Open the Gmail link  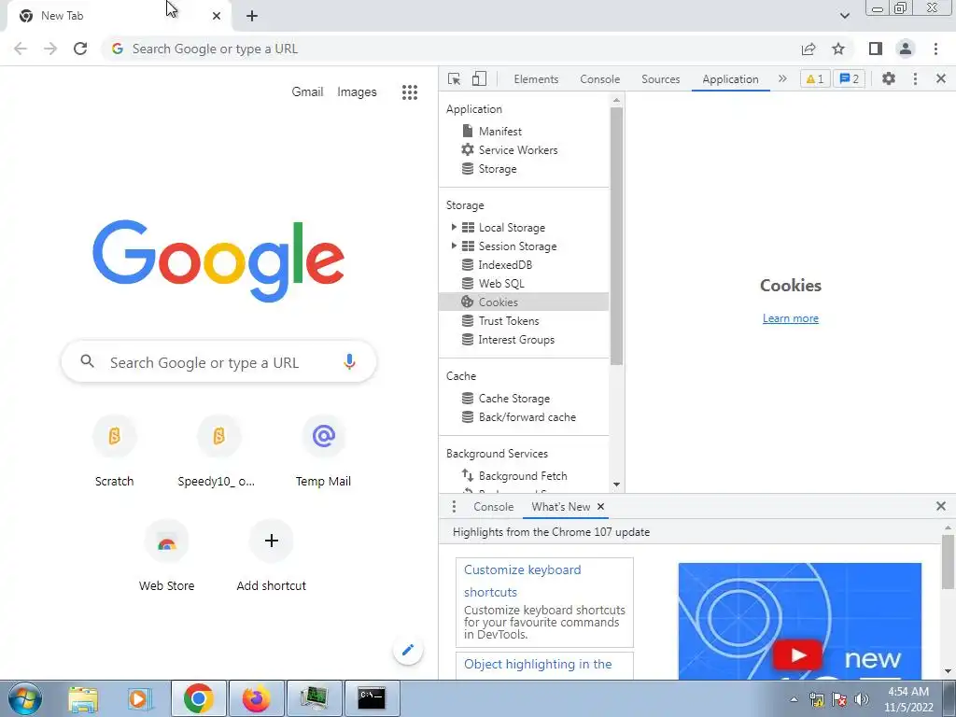pos(307,92)
